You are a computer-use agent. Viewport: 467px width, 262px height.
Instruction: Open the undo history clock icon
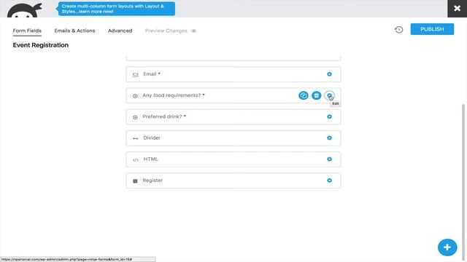[x=399, y=30]
